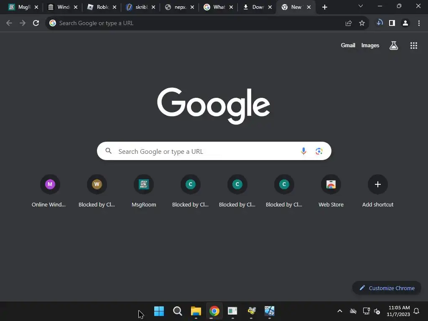Open the bee icon app in taskbar
This screenshot has height=321, width=428.
pos(251,311)
